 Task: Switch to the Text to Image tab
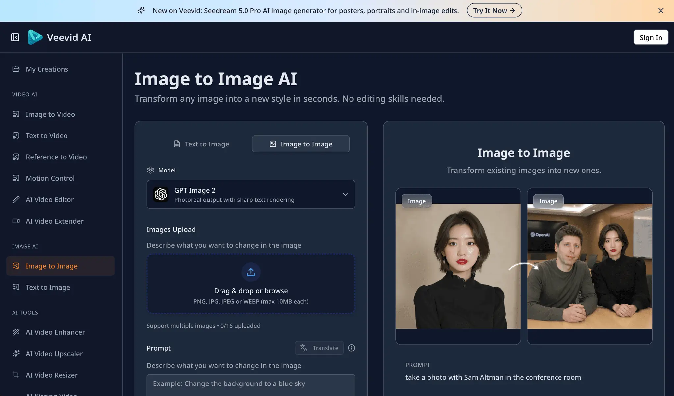click(201, 144)
